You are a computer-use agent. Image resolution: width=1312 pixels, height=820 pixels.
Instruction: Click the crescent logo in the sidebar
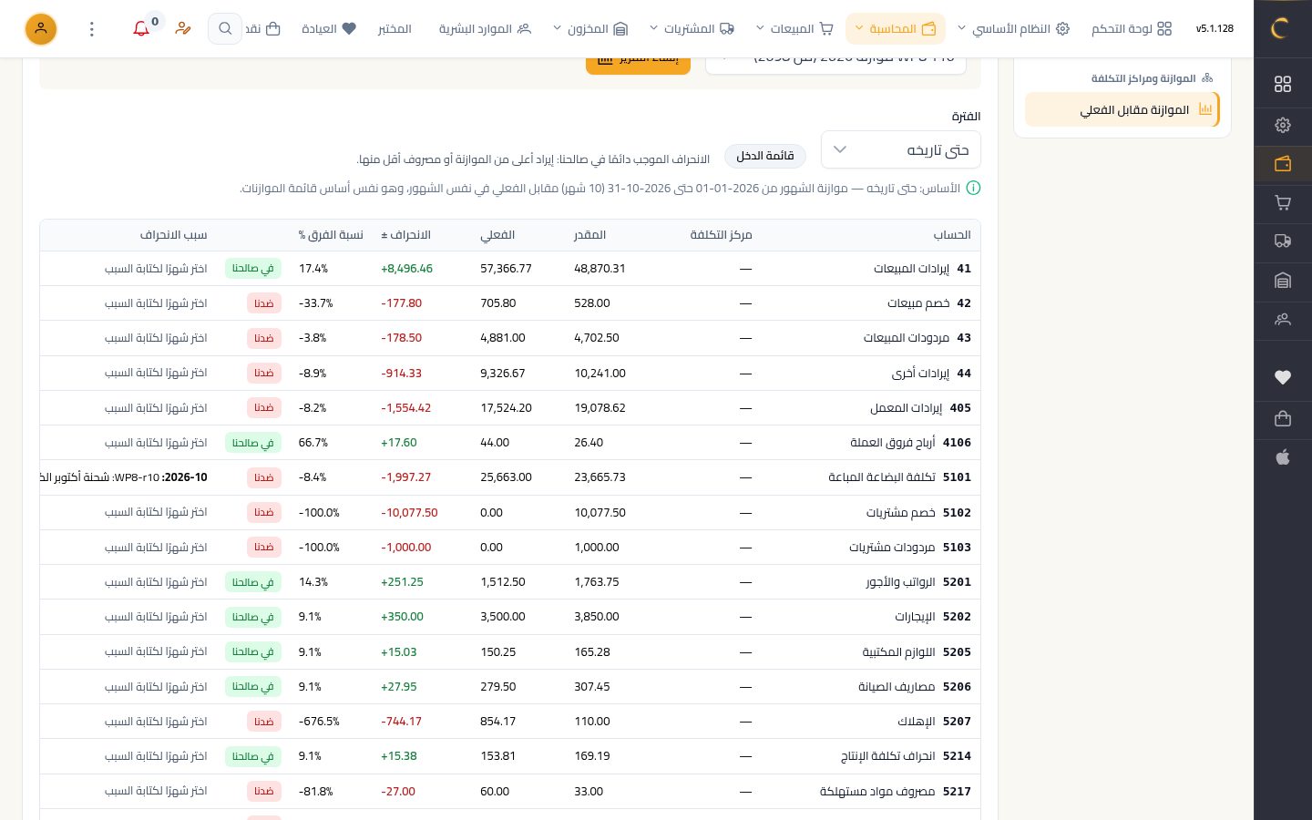click(x=1282, y=28)
